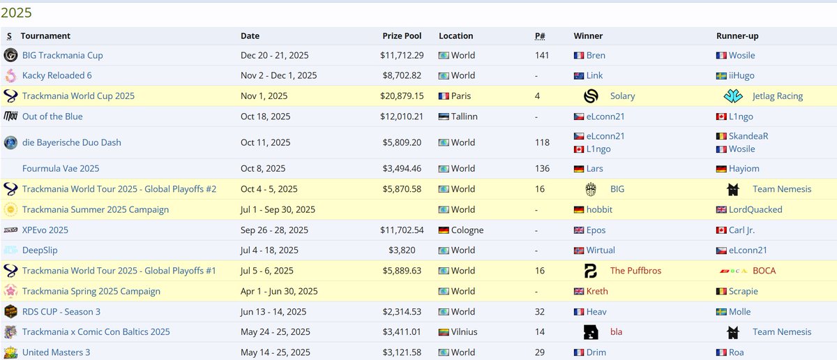Click the BOCA team logo
This screenshot has height=360, width=837.
pyautogui.click(x=733, y=271)
